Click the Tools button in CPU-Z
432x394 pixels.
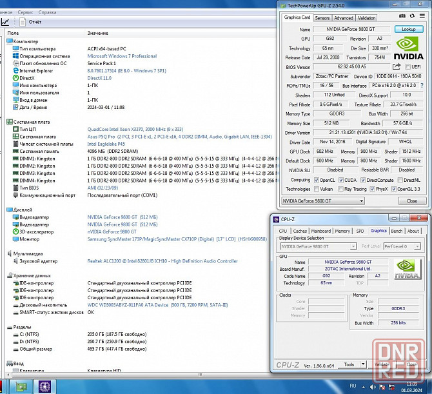tap(349, 364)
